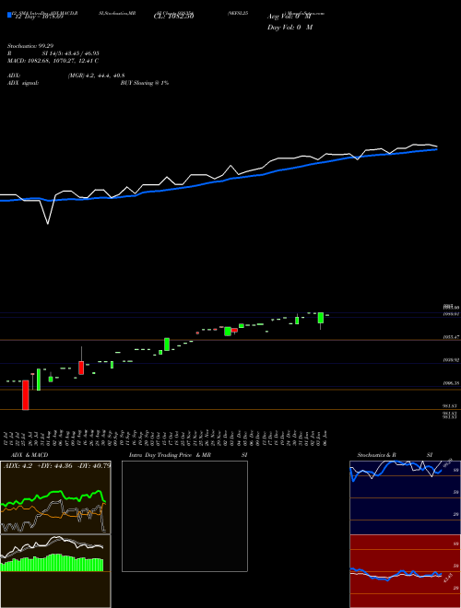Click the large red candlestick on the price chart

[x=26, y=394]
